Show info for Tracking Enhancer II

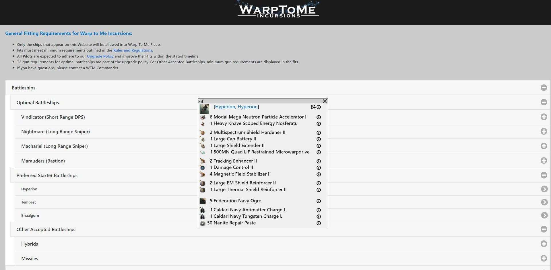[x=319, y=161]
